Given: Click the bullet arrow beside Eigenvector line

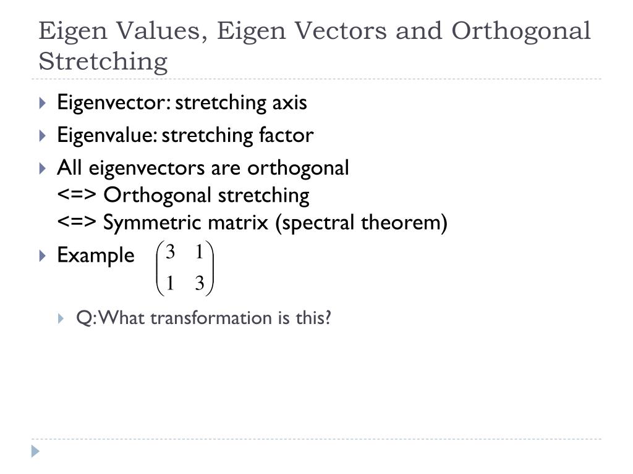Looking at the screenshot, I should click(x=43, y=103).
